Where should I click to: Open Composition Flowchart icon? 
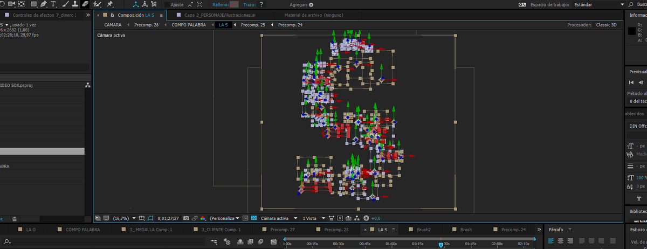[x=356, y=218]
